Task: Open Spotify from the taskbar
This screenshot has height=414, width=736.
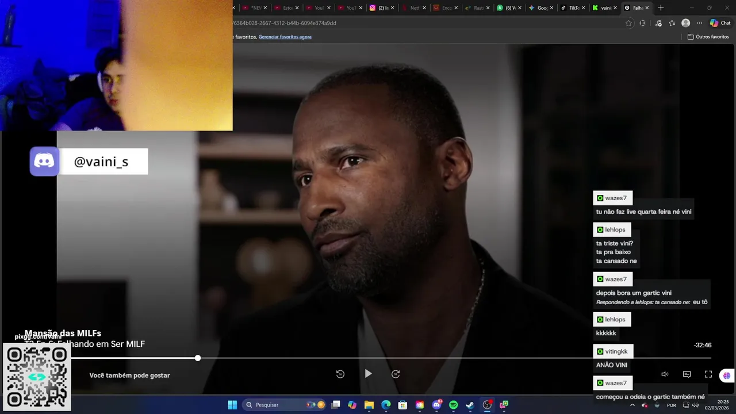Action: (453, 405)
